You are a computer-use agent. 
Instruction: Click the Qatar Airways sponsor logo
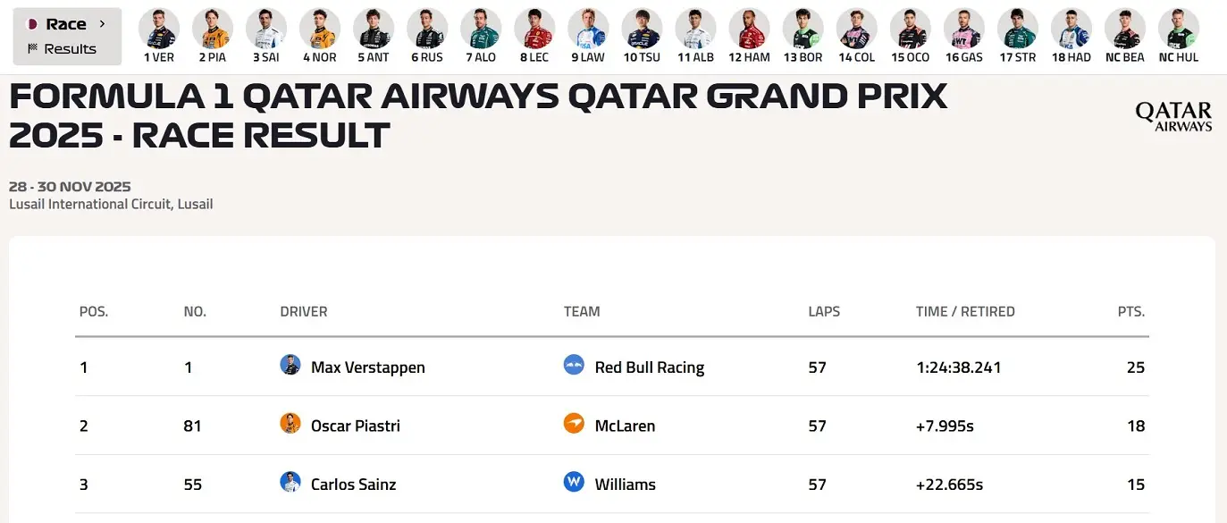[1173, 114]
